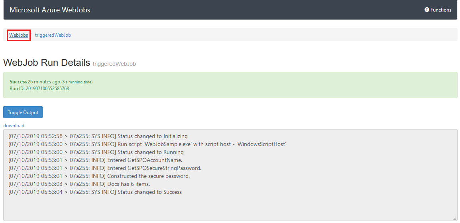
Task: Click the download link above the log
Action: 14,125
